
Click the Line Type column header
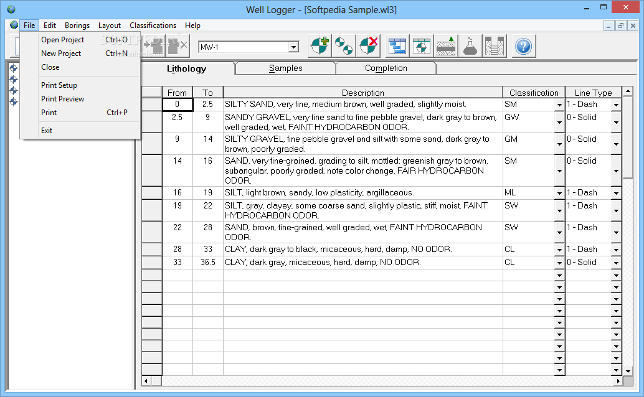[x=593, y=93]
